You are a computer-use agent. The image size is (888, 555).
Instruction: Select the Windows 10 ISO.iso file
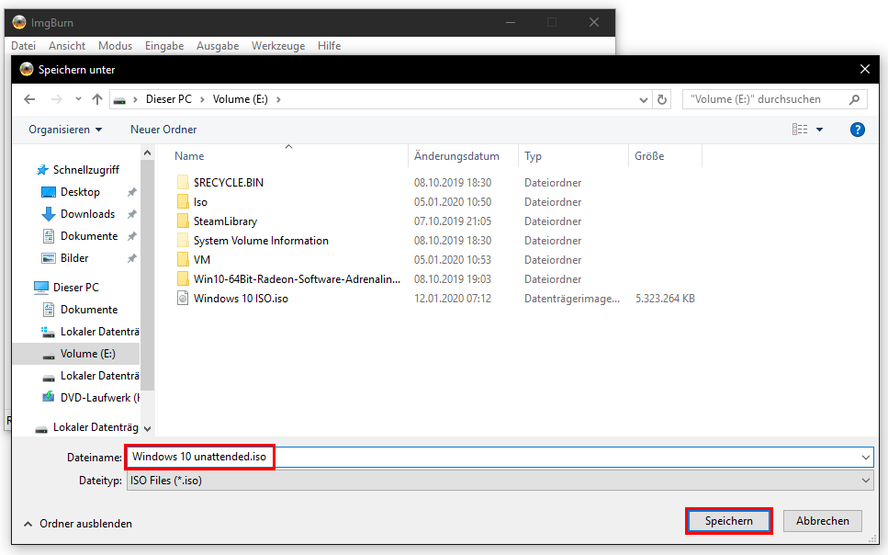pos(241,299)
